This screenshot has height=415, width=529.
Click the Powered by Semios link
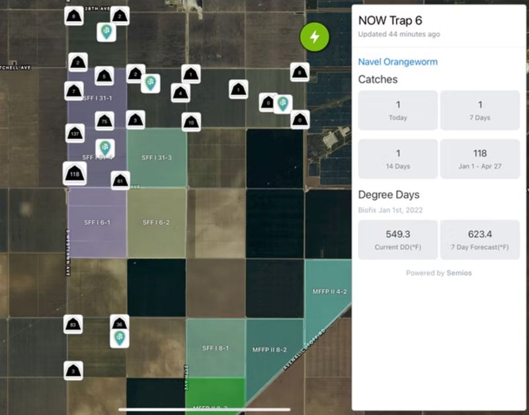pos(440,272)
